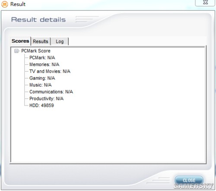
Task: Select the Music: N/A entry
Action: [x=41, y=85]
